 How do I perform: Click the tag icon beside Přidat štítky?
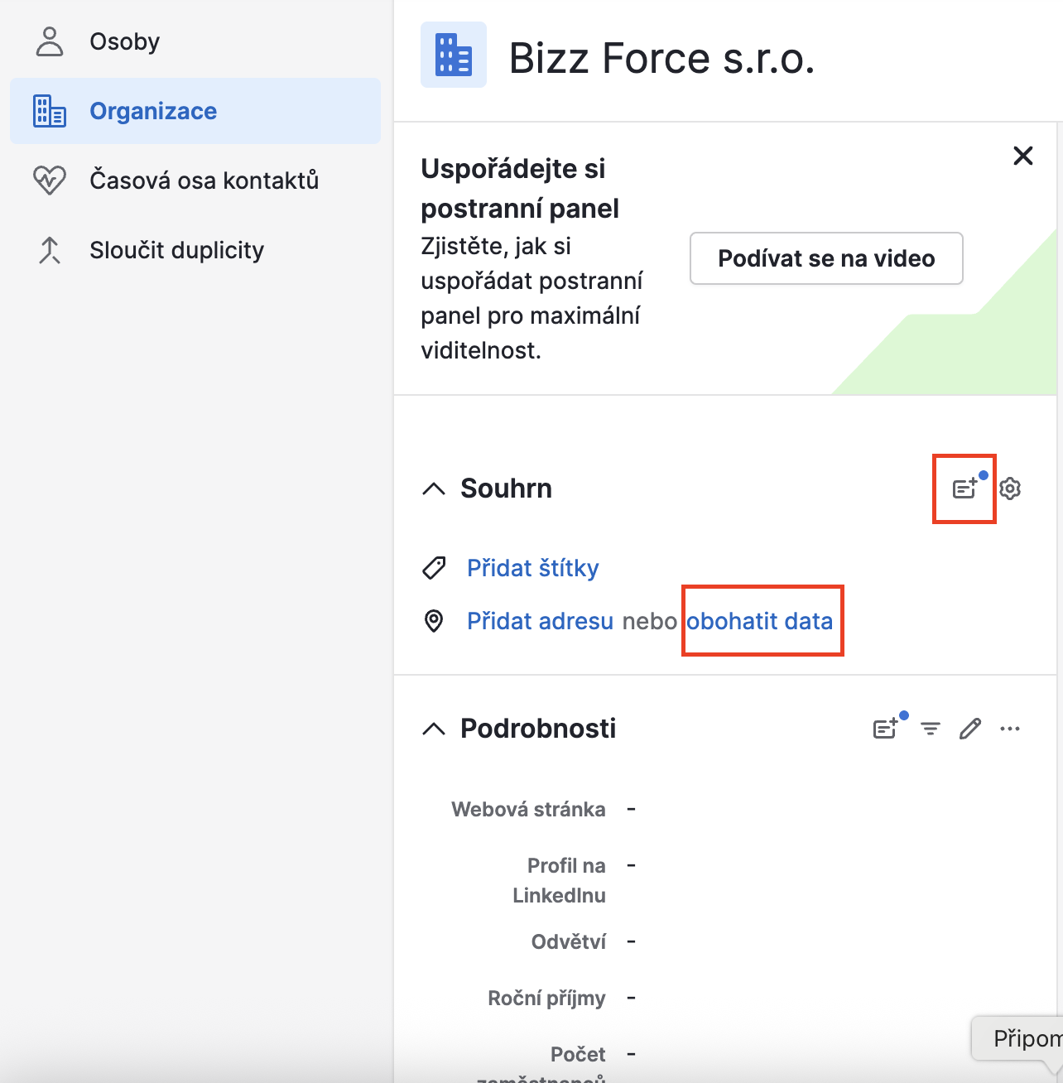434,568
